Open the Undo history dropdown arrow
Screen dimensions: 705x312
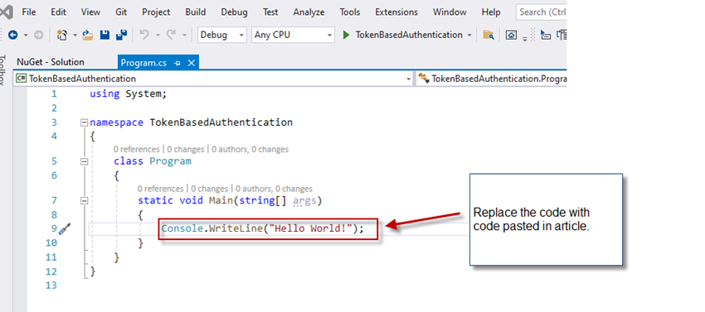(158, 35)
